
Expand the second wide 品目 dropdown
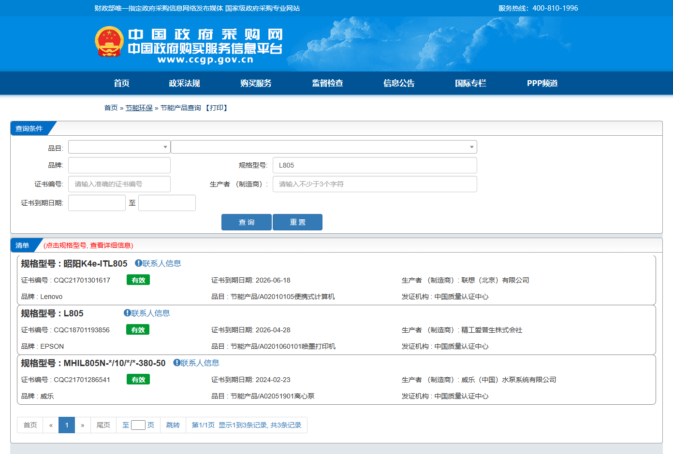tap(323, 147)
